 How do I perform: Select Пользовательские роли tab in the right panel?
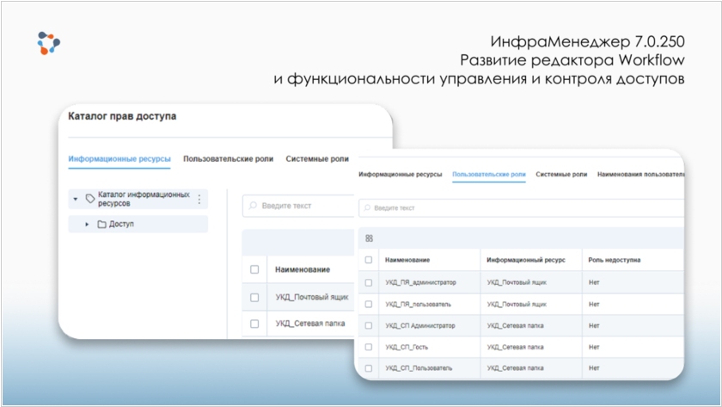point(488,174)
